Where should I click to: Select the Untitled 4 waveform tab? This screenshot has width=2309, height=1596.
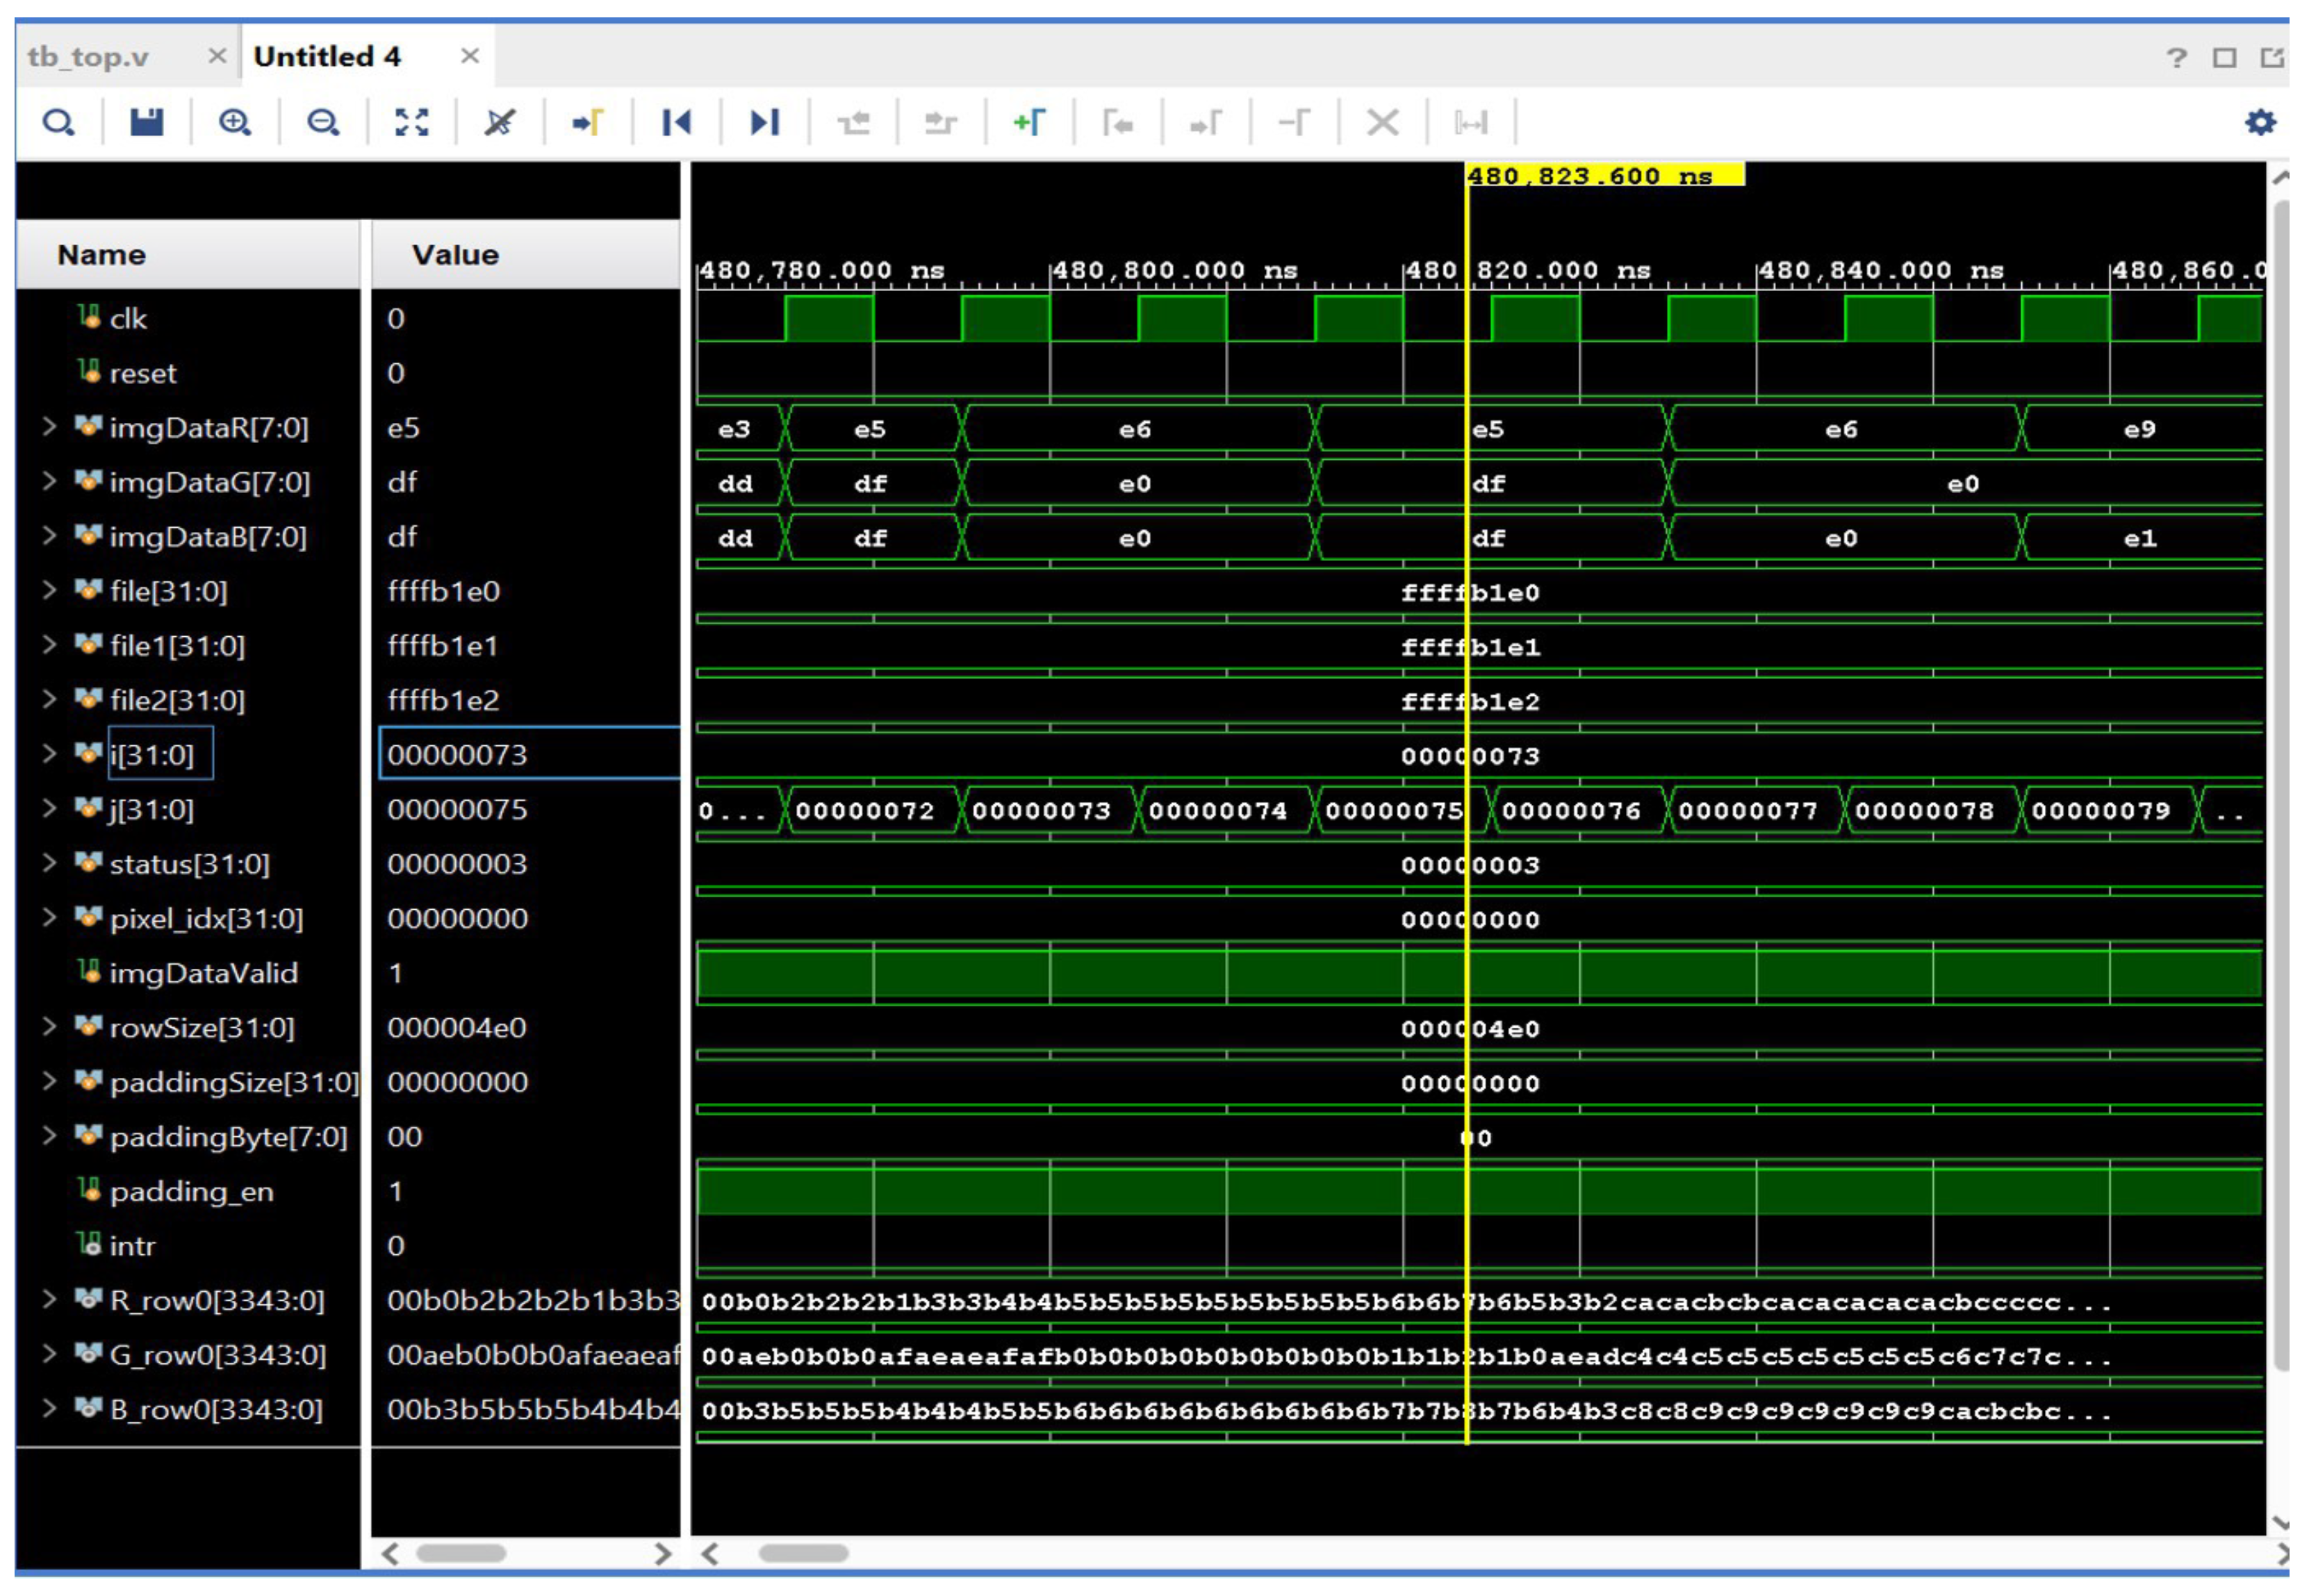(327, 57)
